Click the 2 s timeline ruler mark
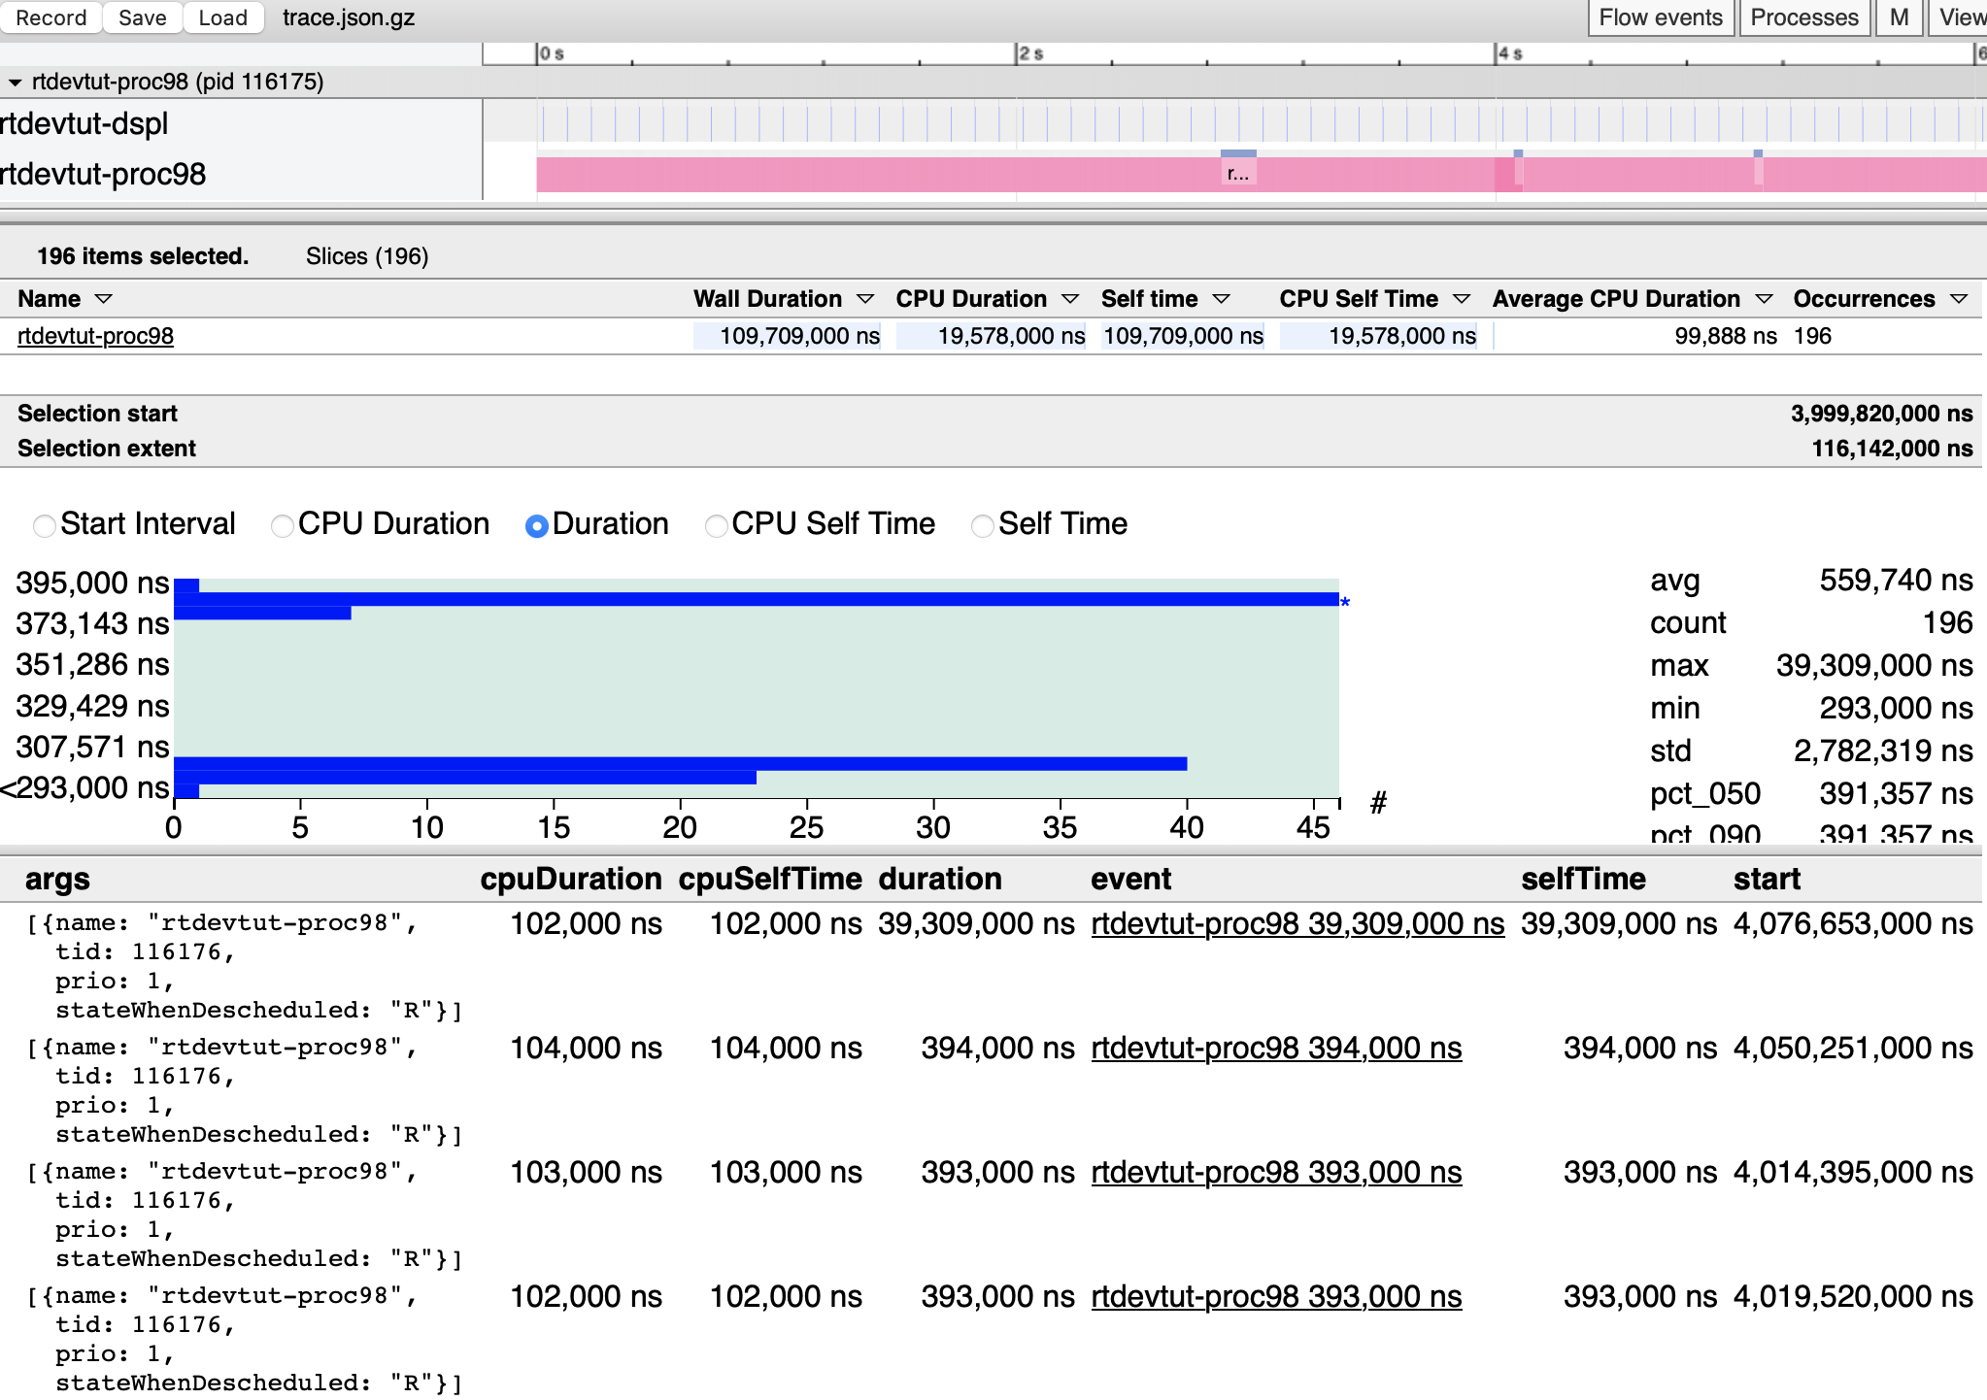1987x1400 pixels. (1030, 53)
